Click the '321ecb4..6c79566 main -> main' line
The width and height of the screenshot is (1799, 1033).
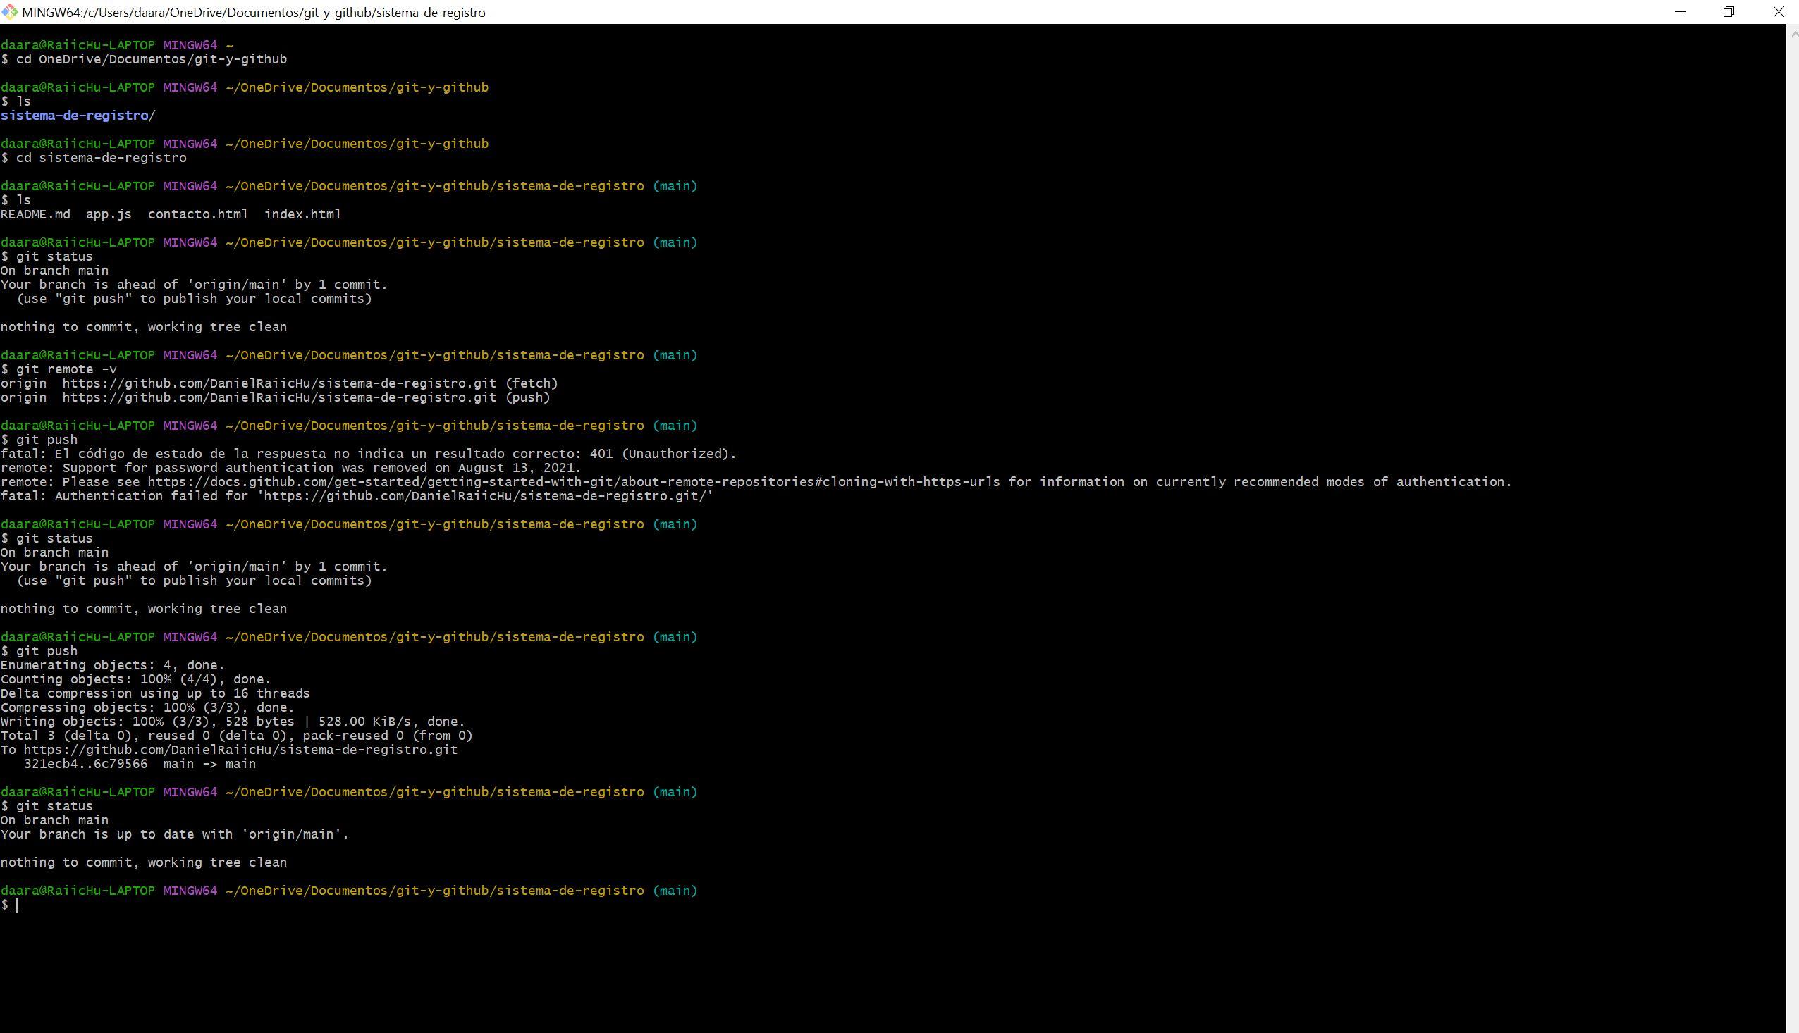click(140, 764)
